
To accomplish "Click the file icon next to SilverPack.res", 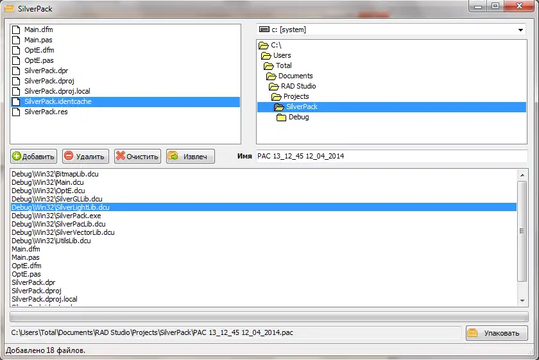I will (16, 112).
